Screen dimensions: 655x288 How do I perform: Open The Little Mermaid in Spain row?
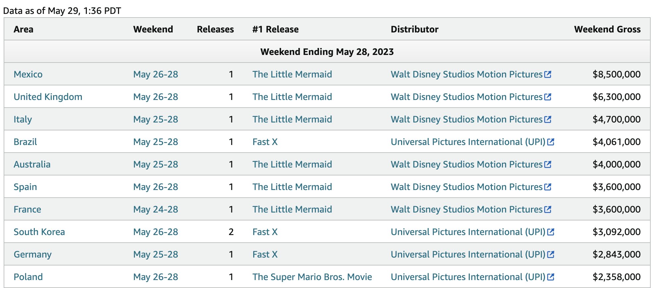pyautogui.click(x=292, y=187)
